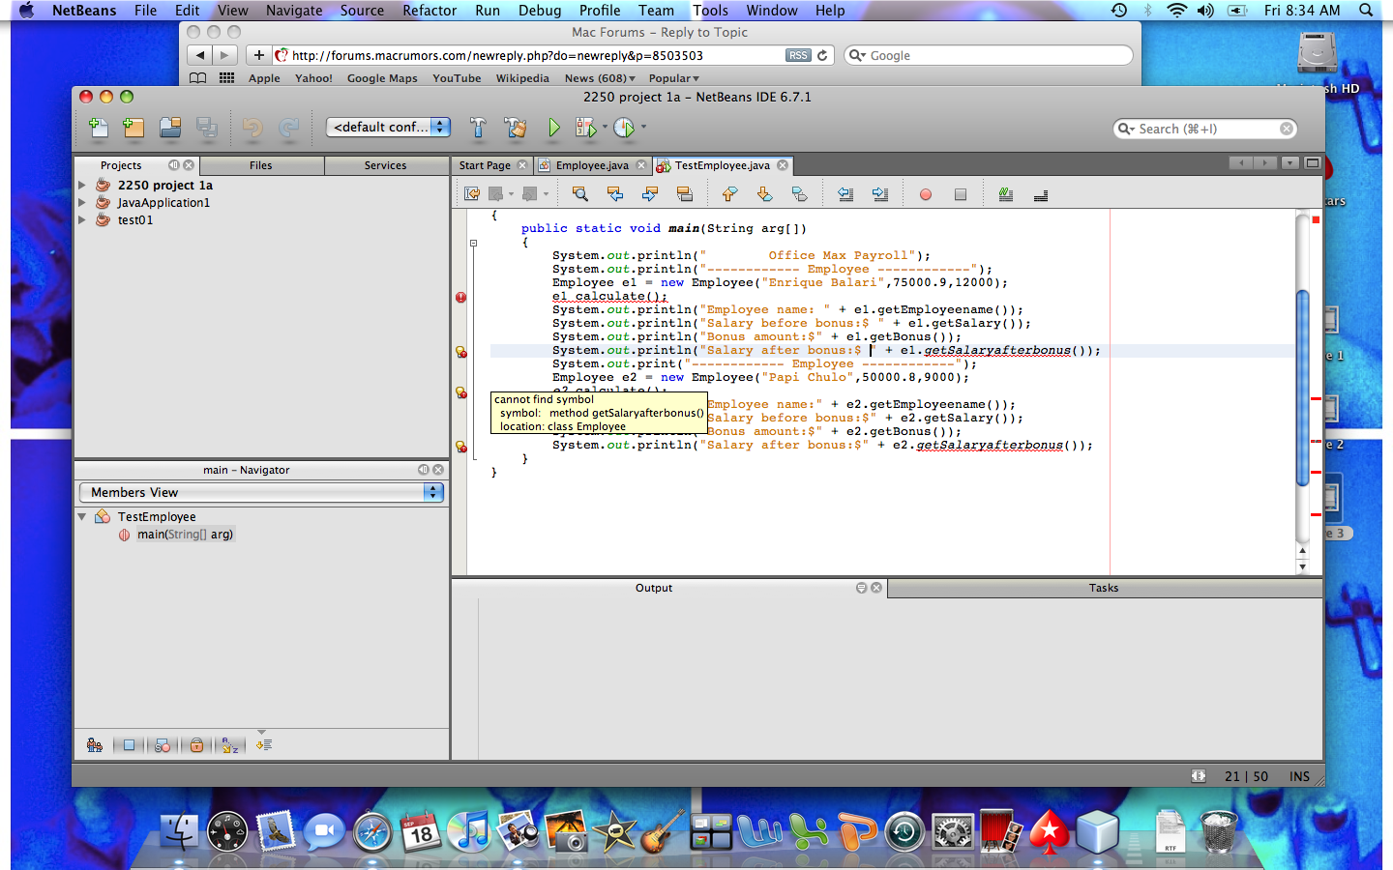Screen dimensions: 1393x870
Task: Click Clean and Build hammer-with-broom icon
Action: pyautogui.click(x=515, y=127)
